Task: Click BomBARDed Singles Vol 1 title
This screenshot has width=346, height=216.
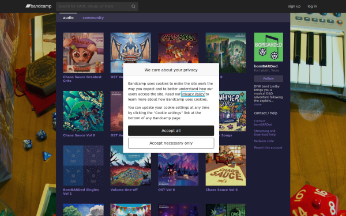Action: (x=81, y=192)
